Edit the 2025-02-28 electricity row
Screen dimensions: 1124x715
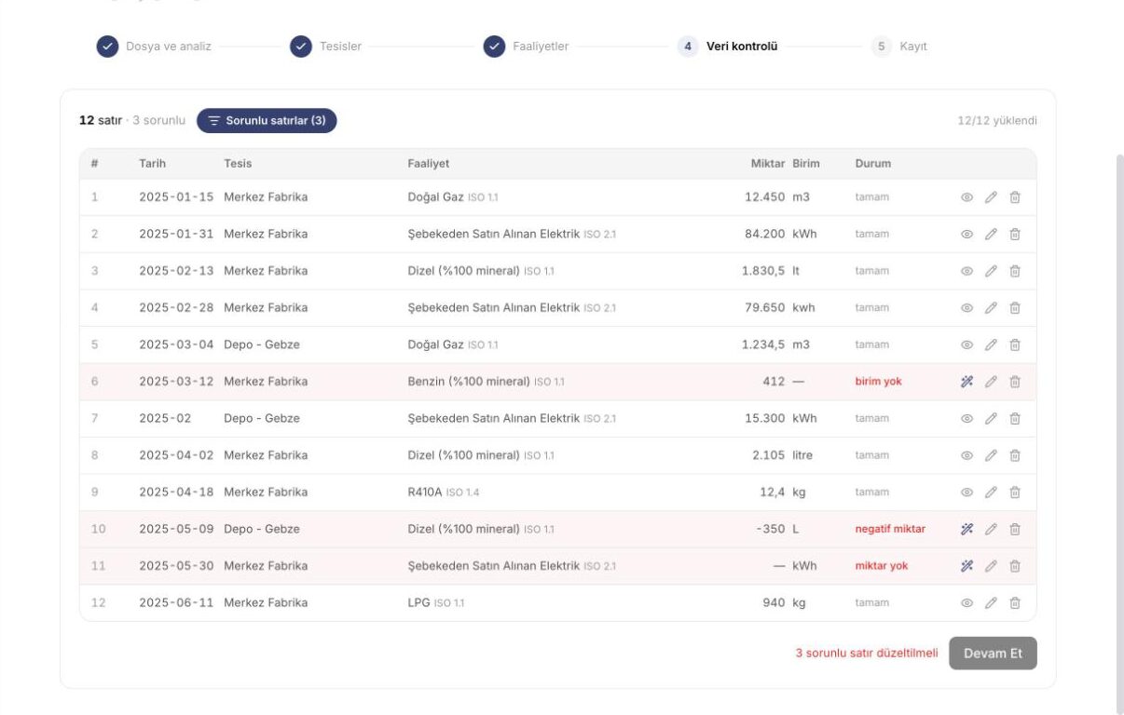(991, 307)
